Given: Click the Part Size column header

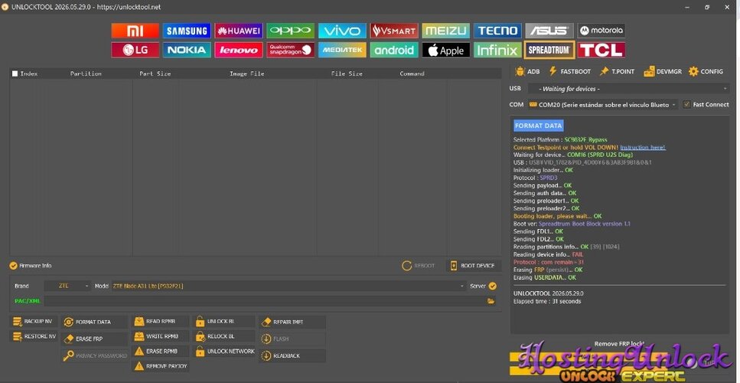Looking at the screenshot, I should [155, 74].
